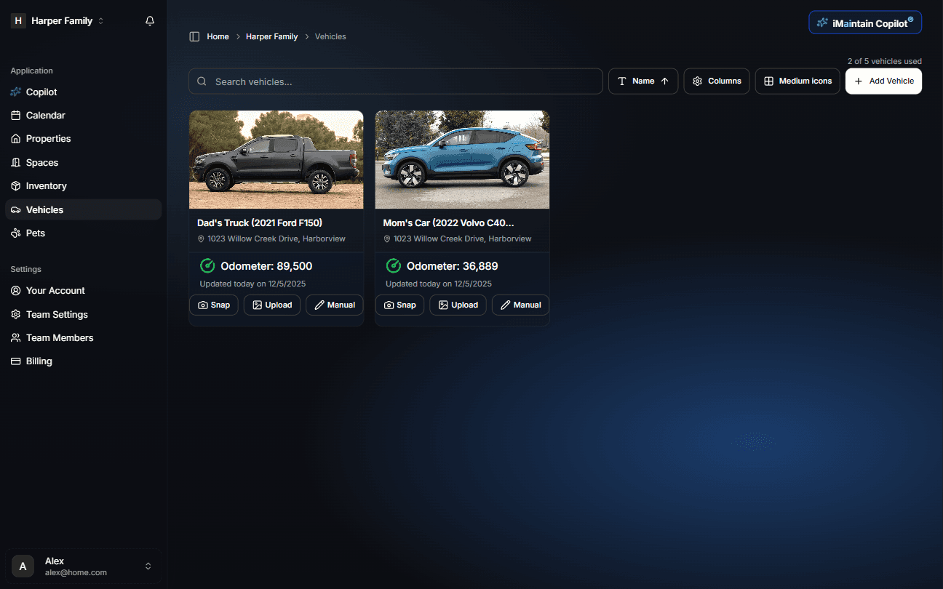Viewport: 943px width, 589px height.
Task: Click the Dad's Truck (2021 Ford F150) title
Action: [x=260, y=223]
